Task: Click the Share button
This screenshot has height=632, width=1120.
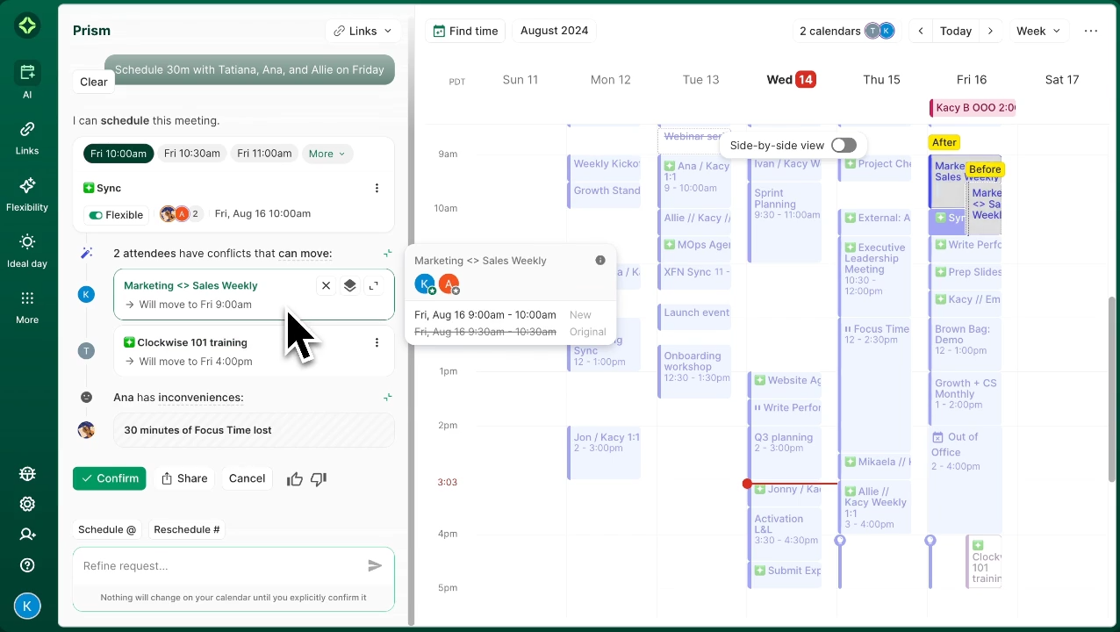Action: (x=184, y=478)
